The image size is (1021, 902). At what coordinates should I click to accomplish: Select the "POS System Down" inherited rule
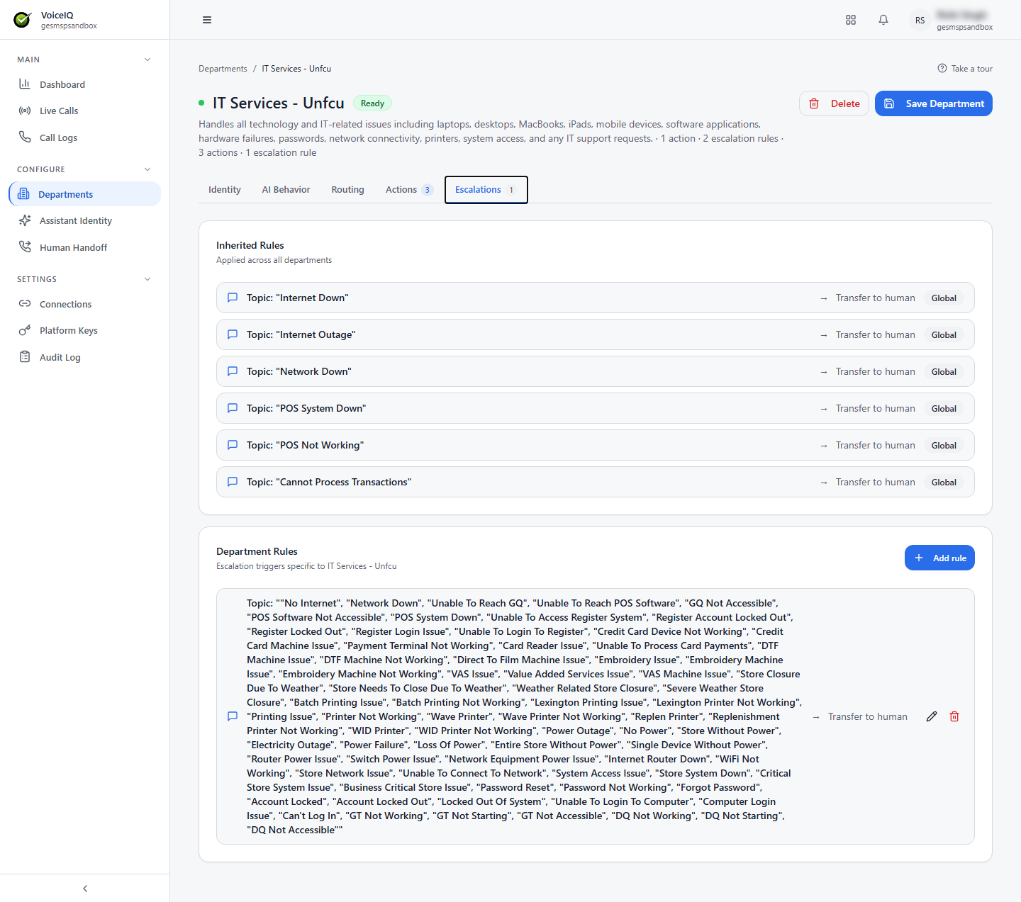[x=596, y=408]
